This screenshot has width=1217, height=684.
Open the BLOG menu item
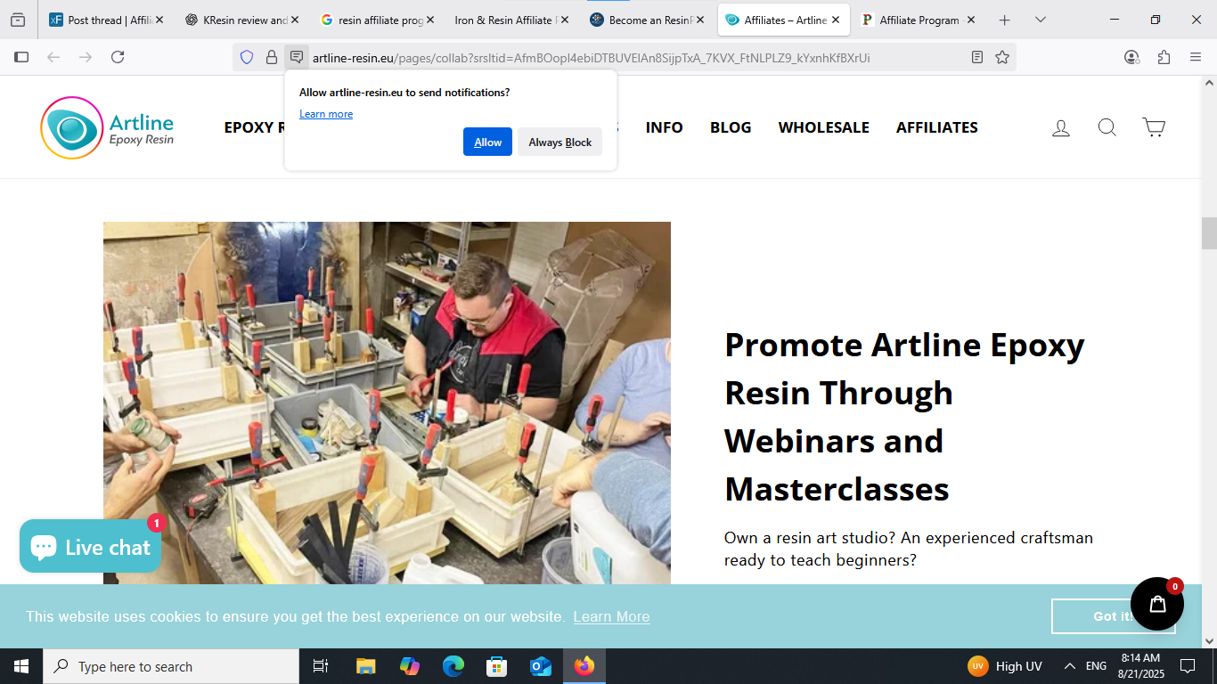[731, 127]
